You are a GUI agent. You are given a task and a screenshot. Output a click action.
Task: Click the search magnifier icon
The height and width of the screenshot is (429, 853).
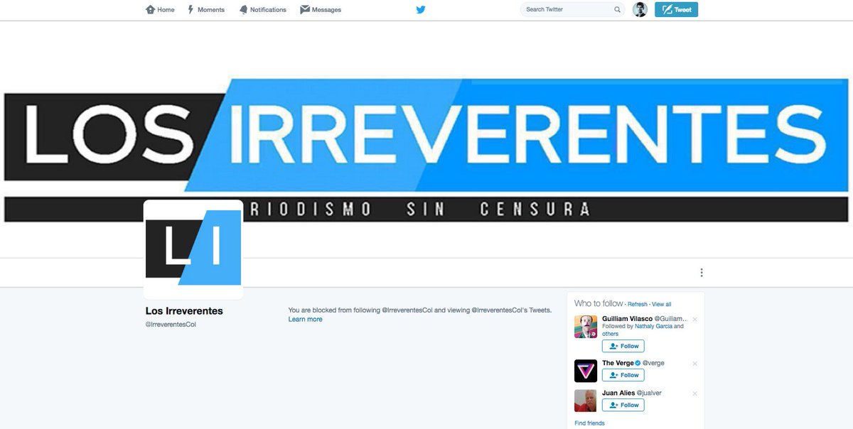pyautogui.click(x=617, y=10)
